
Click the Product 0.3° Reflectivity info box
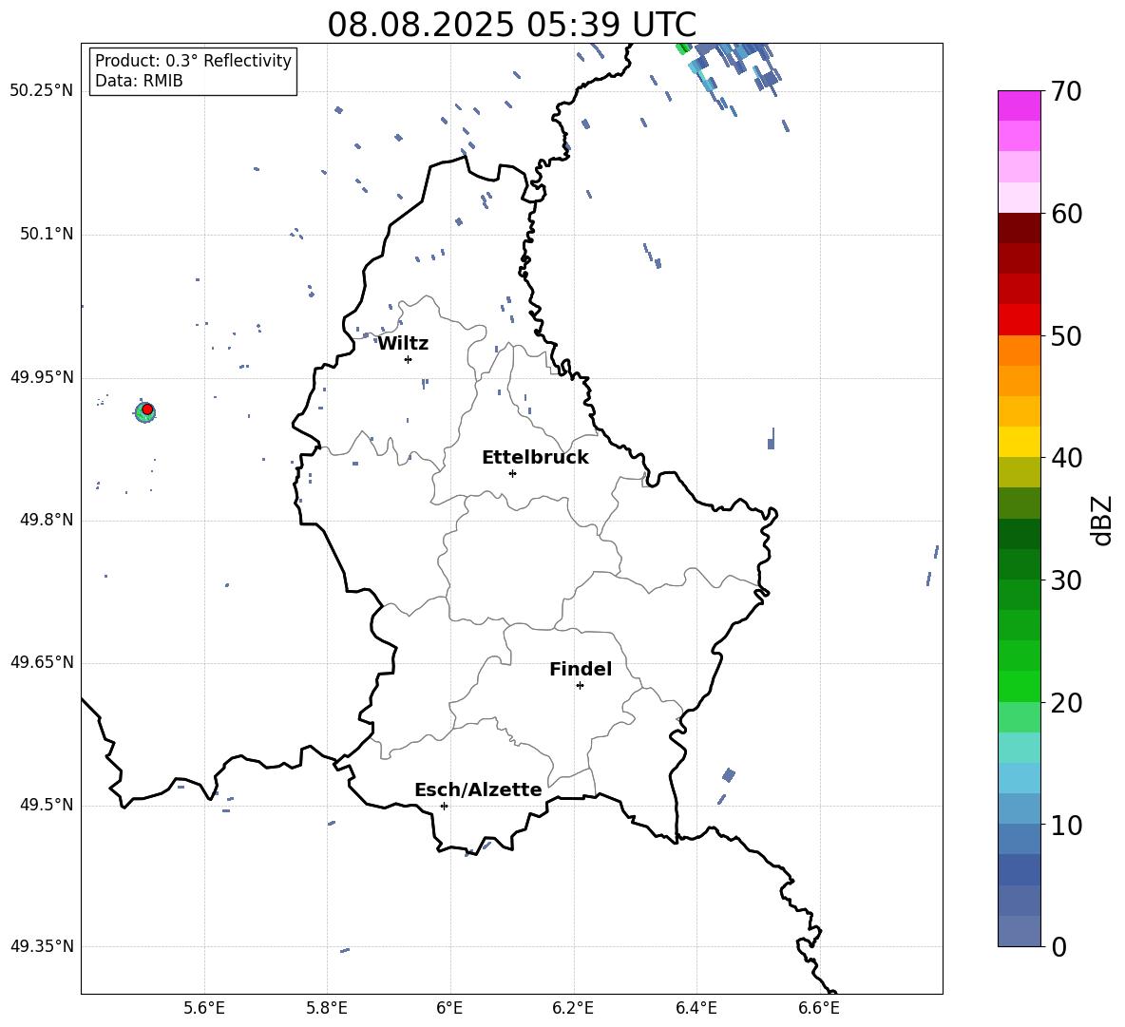tap(193, 70)
